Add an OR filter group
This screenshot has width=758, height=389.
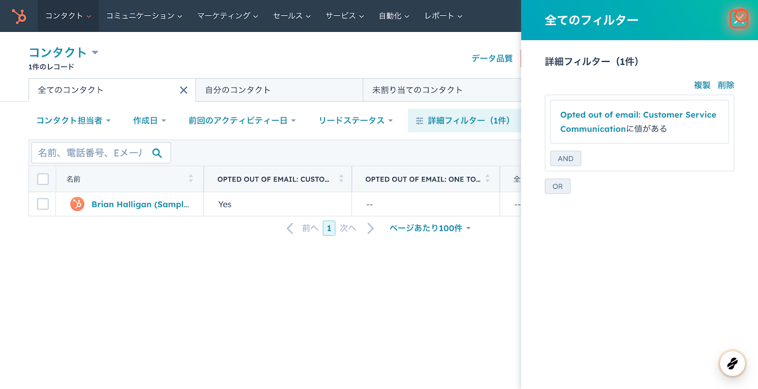click(x=558, y=186)
